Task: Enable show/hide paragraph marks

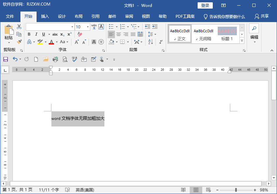Action: [160, 42]
